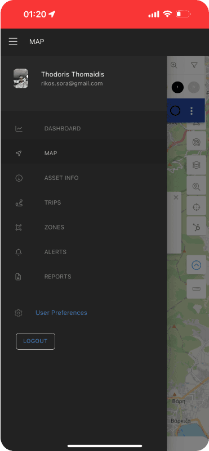Toggle the circle checkbox in blue row
This screenshot has height=451, width=209.
coord(175,110)
